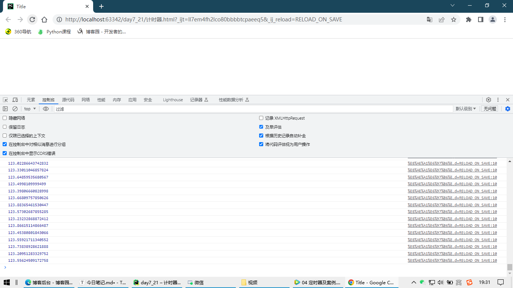Open source link for 123.02286643742832
The image size is (513, 288).
point(452,163)
